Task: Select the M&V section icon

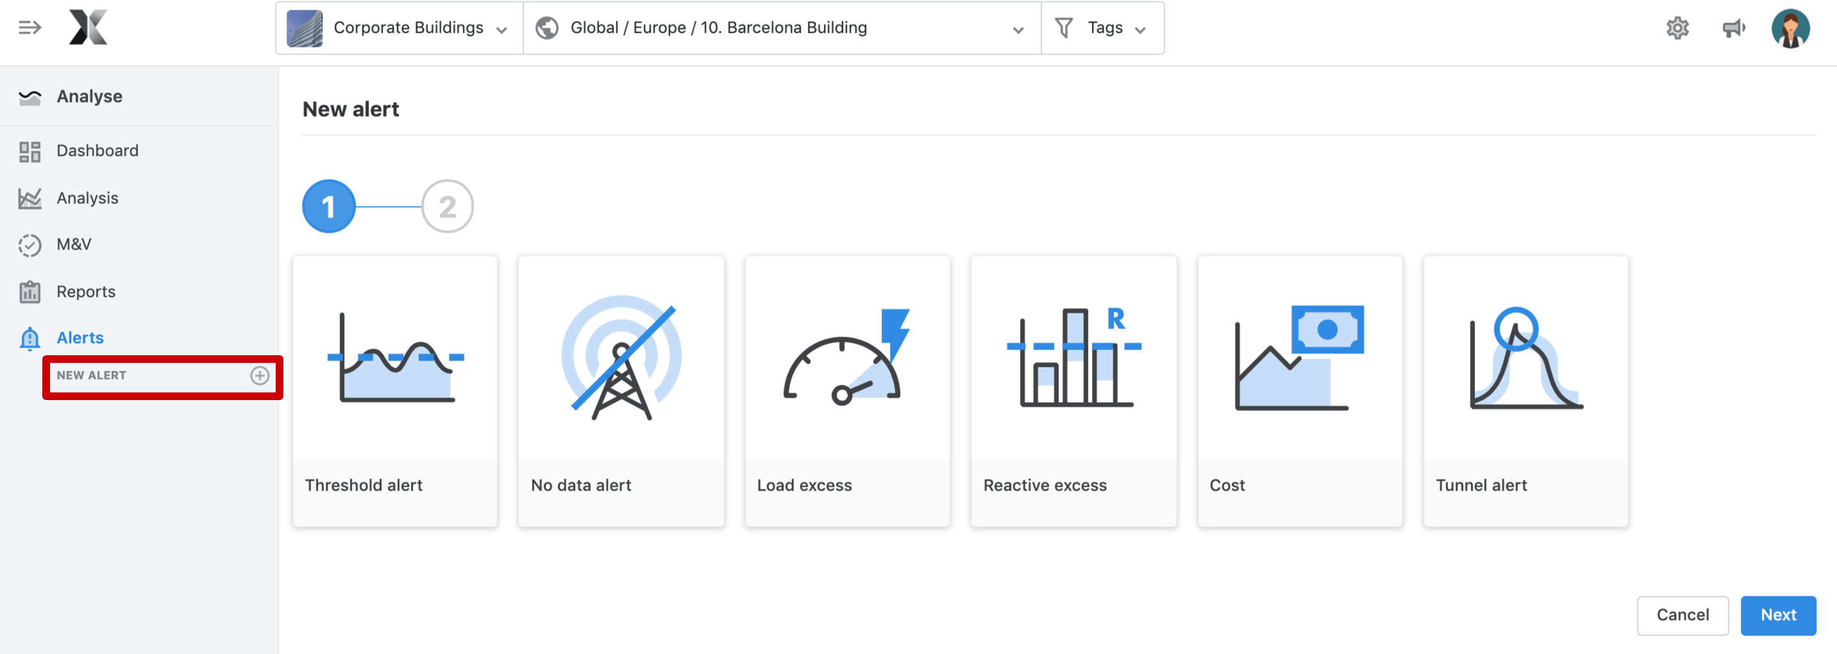Action: click(x=29, y=245)
